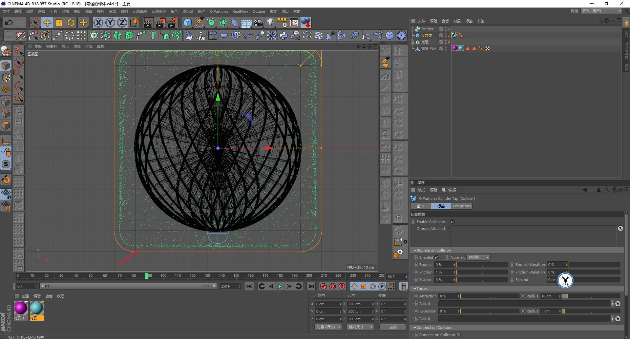The width and height of the screenshot is (630, 339).
Task: Uncheck the Enable Collisions checkbox
Action: click(x=452, y=221)
